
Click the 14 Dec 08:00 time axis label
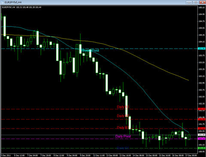[138, 155]
